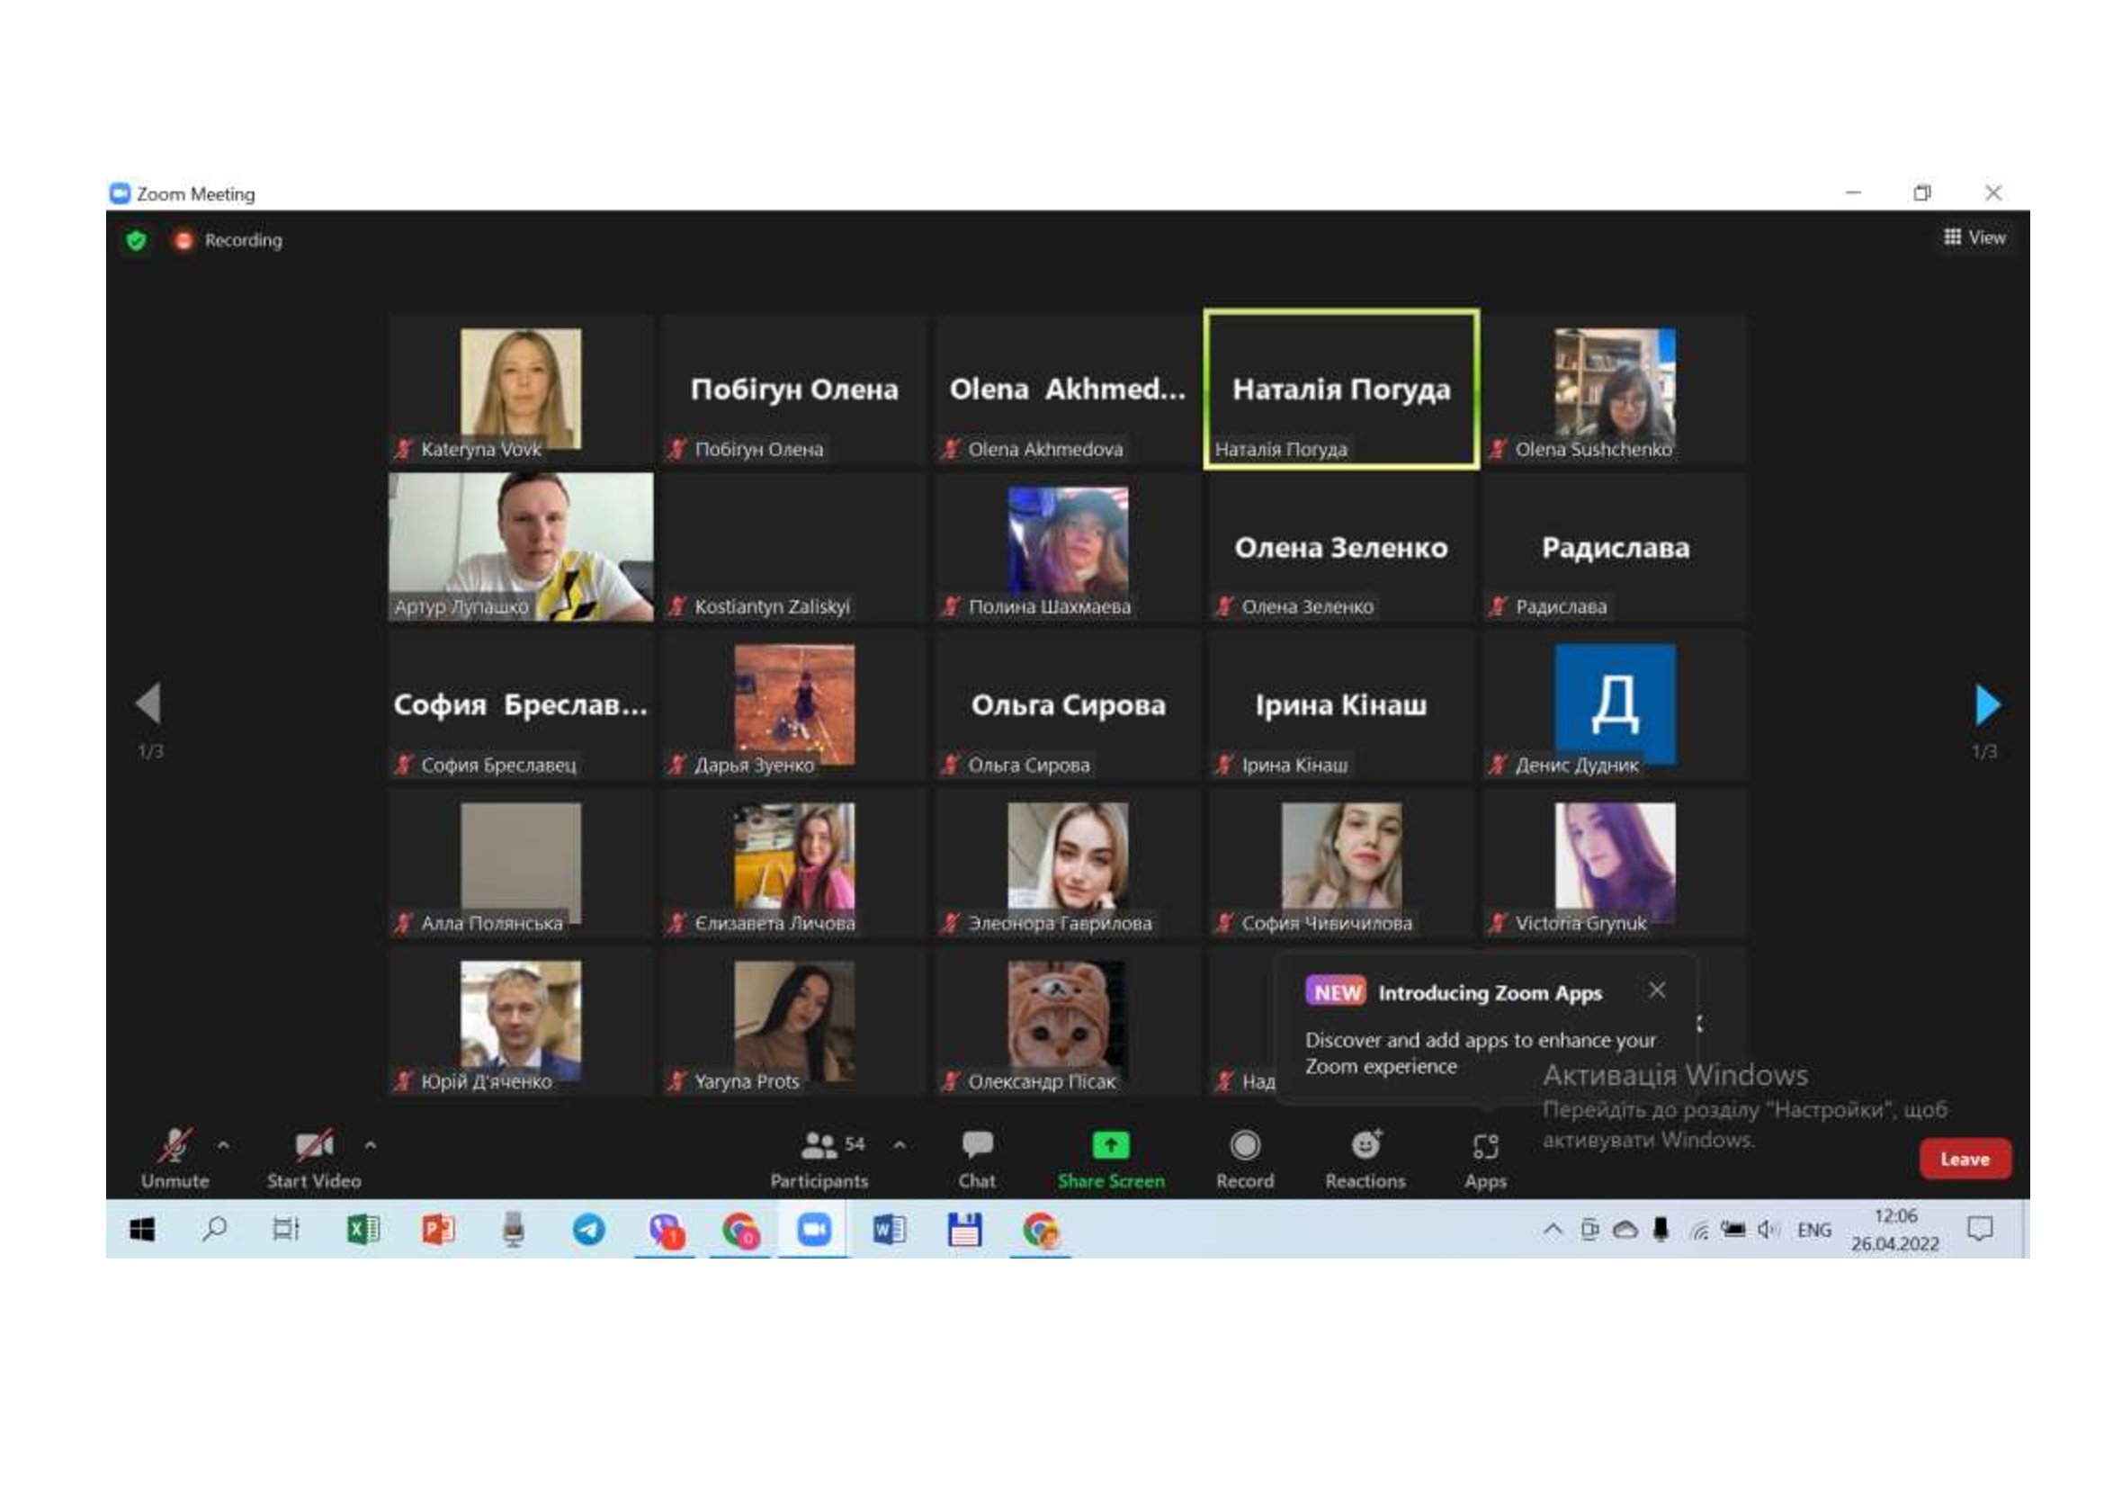Open Zoom Apps from the toolbar
The width and height of the screenshot is (2104, 1487).
(1484, 1147)
